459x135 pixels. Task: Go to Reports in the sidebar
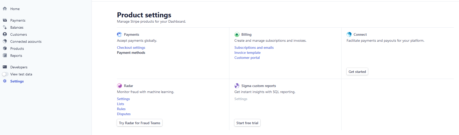16,56
